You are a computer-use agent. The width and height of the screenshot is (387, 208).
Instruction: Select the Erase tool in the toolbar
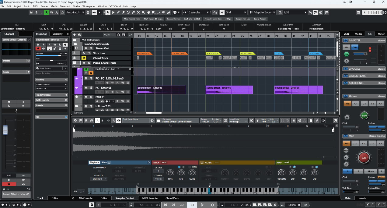pyautogui.click(x=123, y=12)
